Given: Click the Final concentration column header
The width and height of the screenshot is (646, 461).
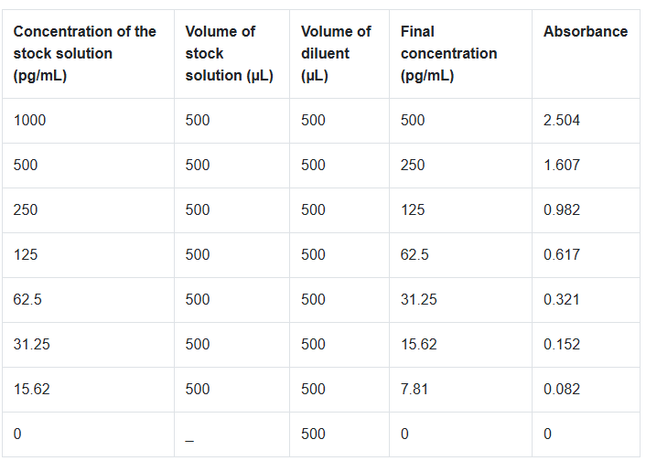Looking at the screenshot, I should (448, 53).
